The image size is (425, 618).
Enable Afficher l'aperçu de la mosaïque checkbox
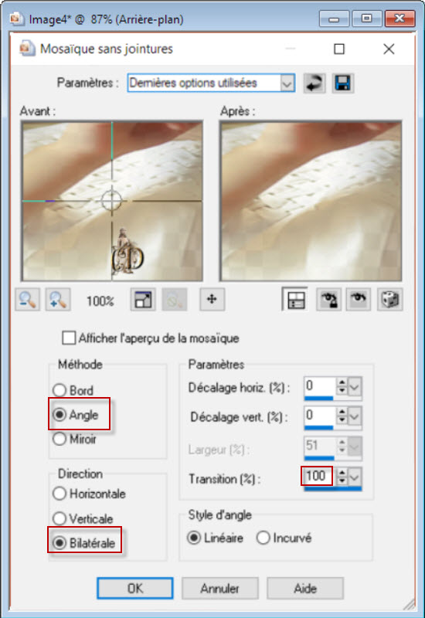69,338
